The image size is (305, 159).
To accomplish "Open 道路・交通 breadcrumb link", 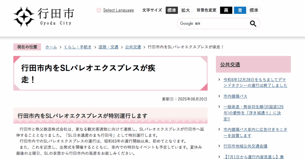I will pos(108,47).
